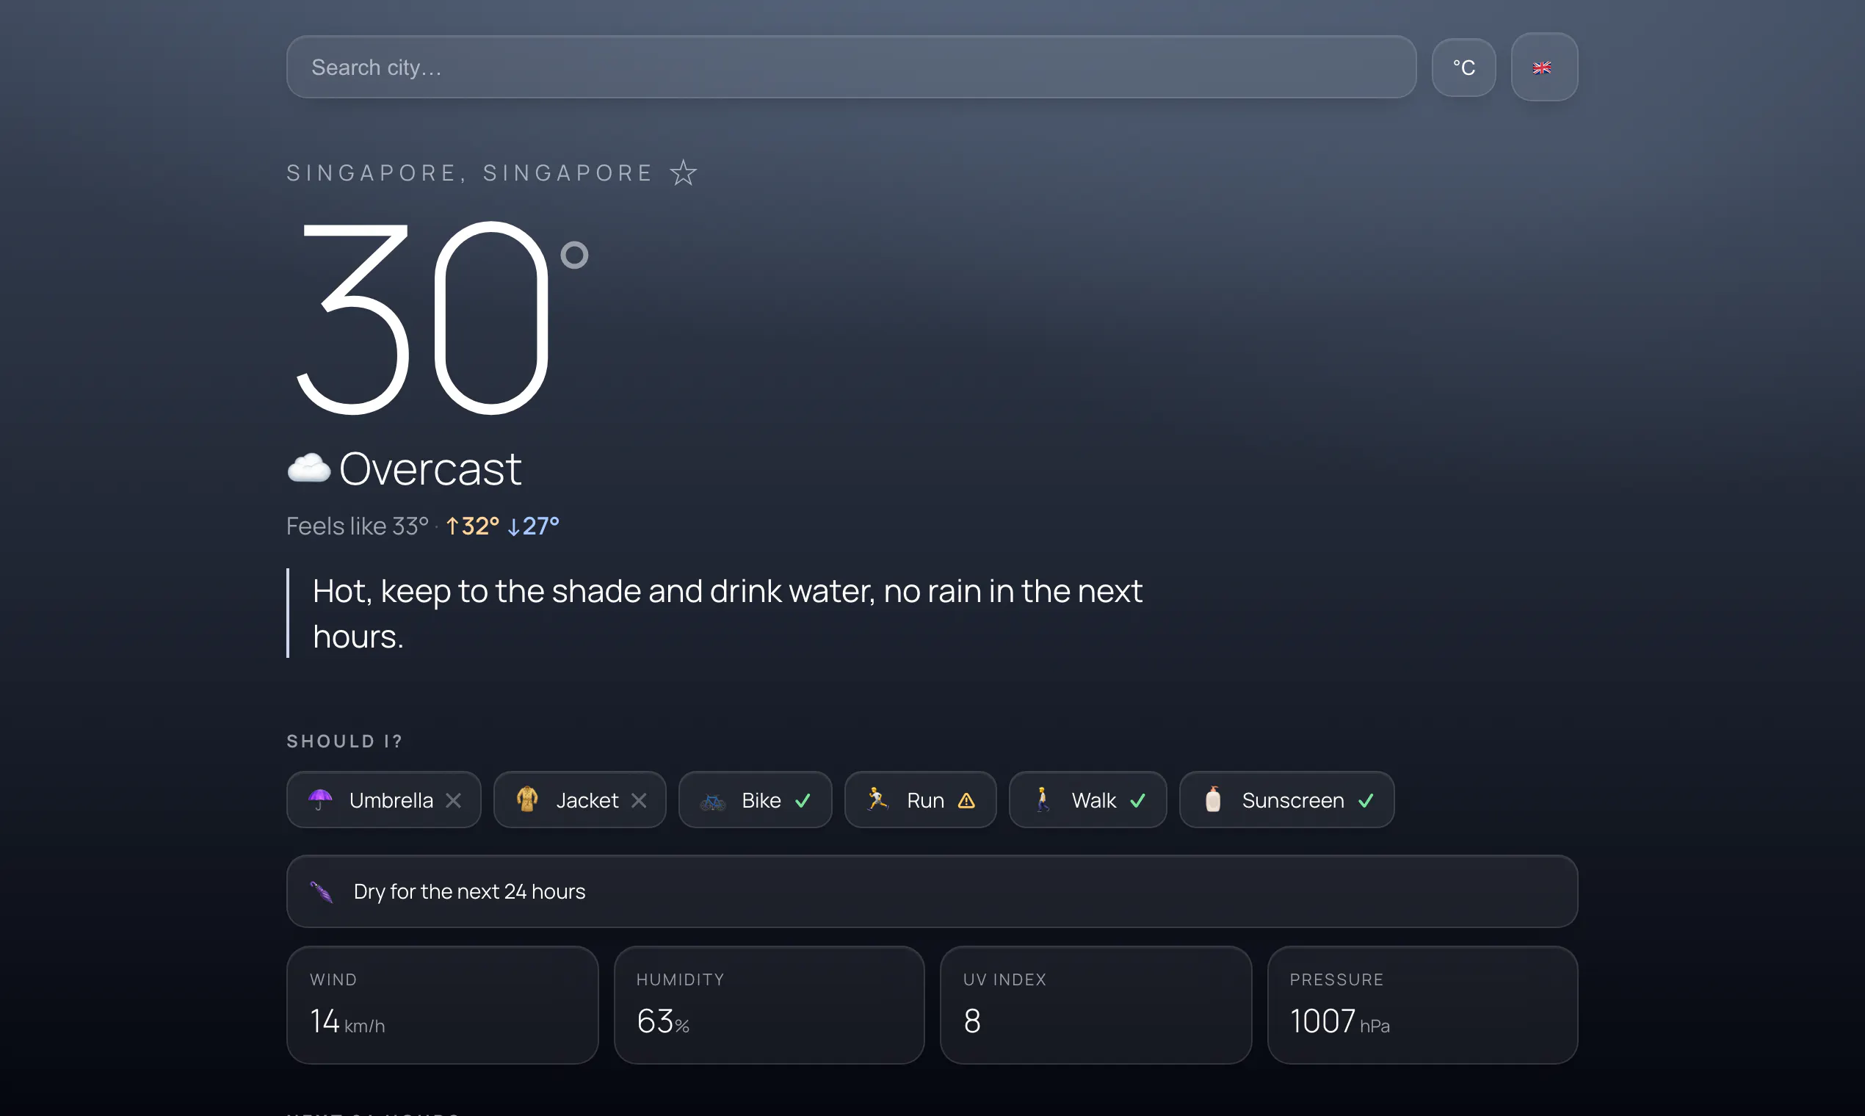Select the Sunscreen recommendation chip
The height and width of the screenshot is (1116, 1865).
(1286, 800)
